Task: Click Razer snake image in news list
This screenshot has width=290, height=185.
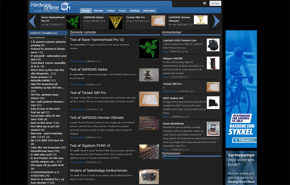Action: click(x=149, y=48)
